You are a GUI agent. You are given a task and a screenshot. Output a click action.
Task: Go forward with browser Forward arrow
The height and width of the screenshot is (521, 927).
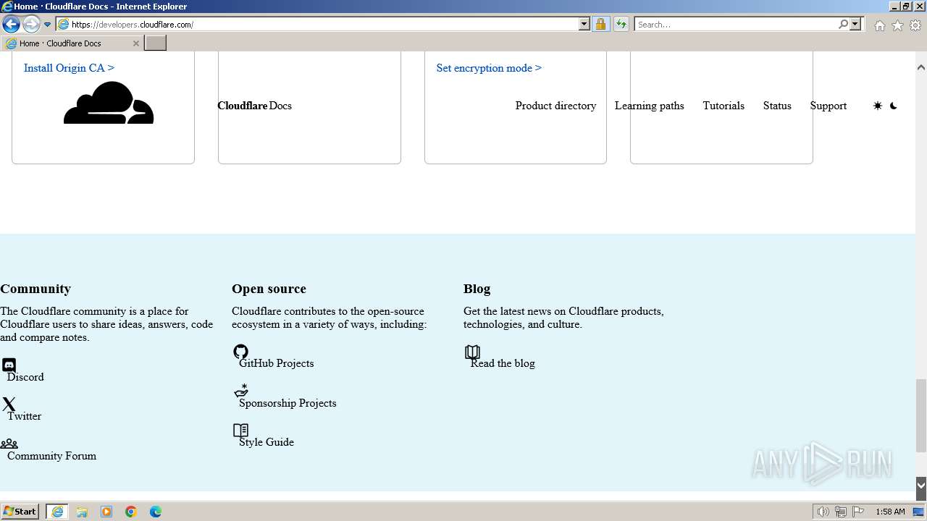(31, 24)
